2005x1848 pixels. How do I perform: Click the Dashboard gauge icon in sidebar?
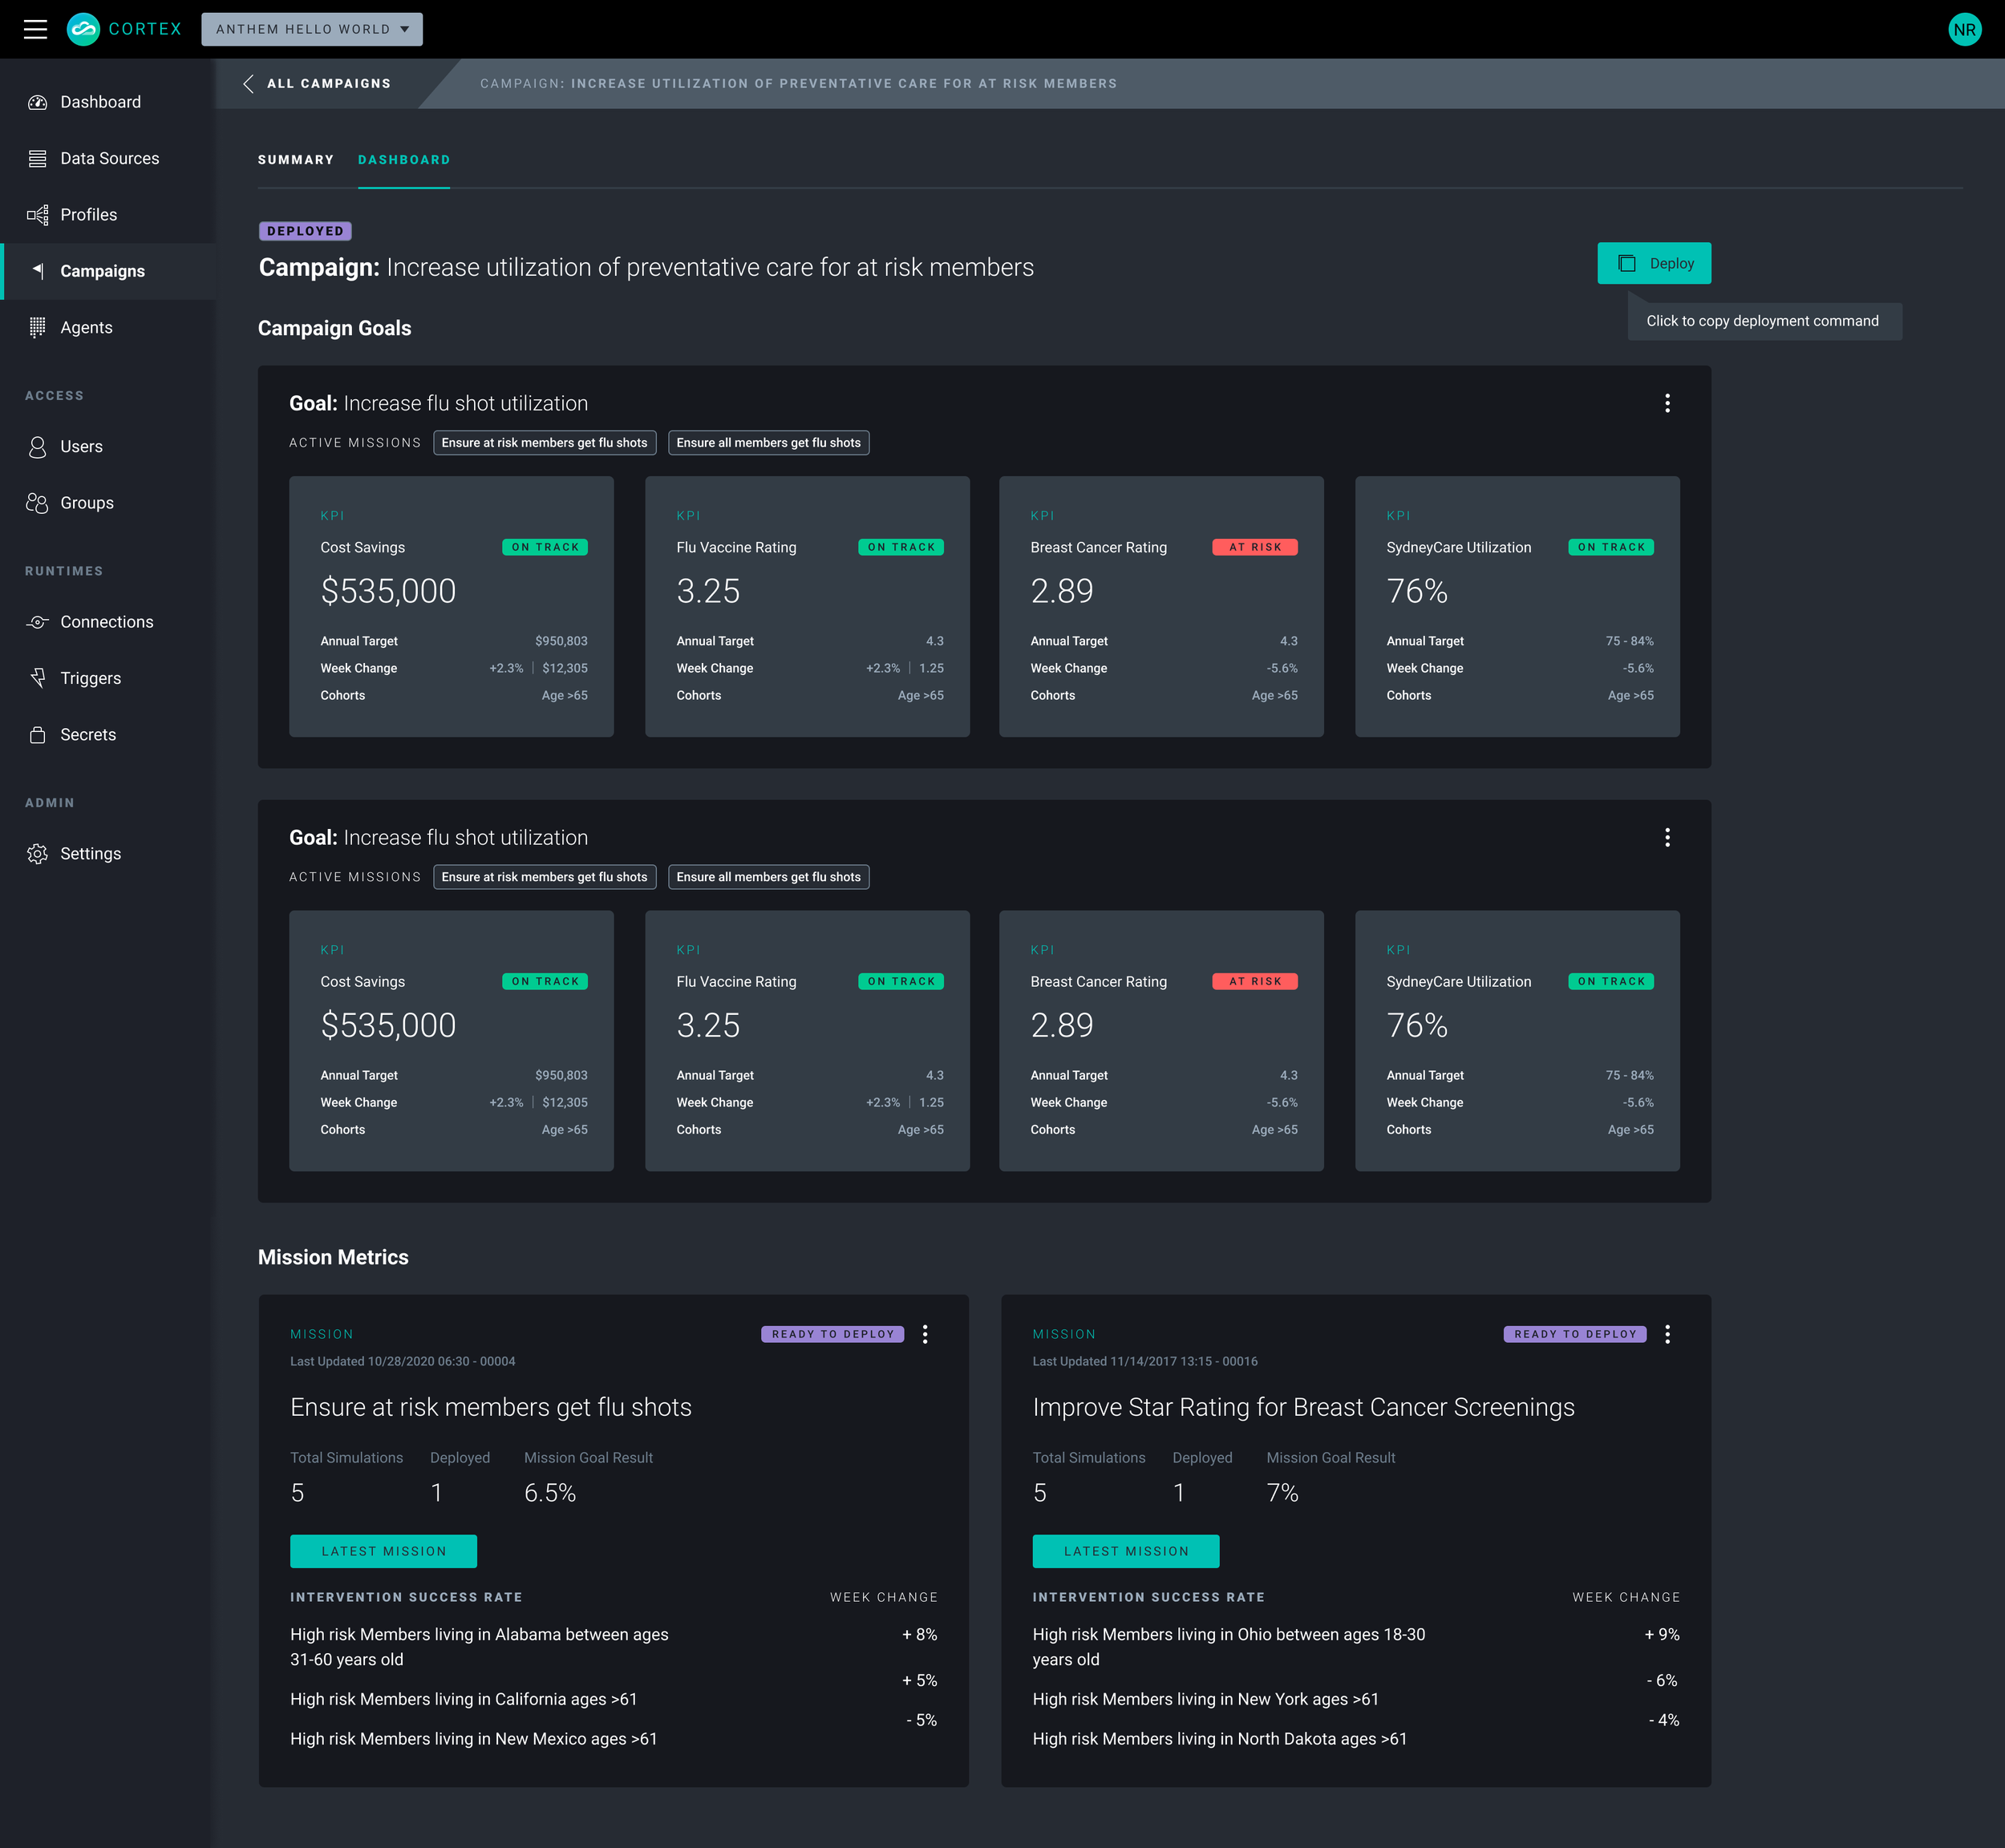click(x=38, y=102)
